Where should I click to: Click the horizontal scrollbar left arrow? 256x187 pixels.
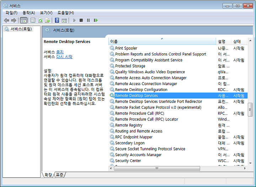click(x=111, y=168)
